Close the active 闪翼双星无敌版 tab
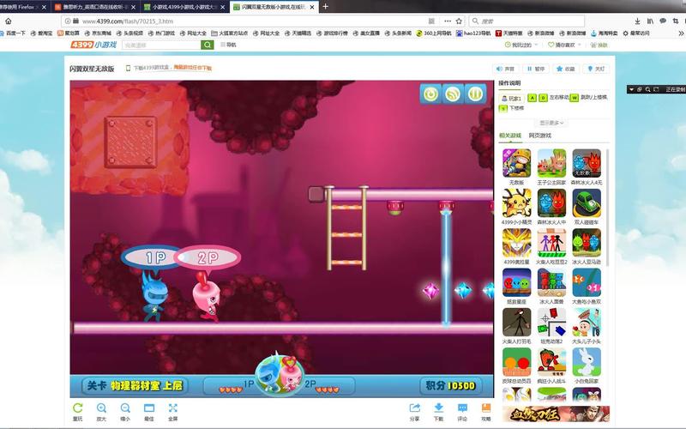686x429 pixels. tap(312, 7)
